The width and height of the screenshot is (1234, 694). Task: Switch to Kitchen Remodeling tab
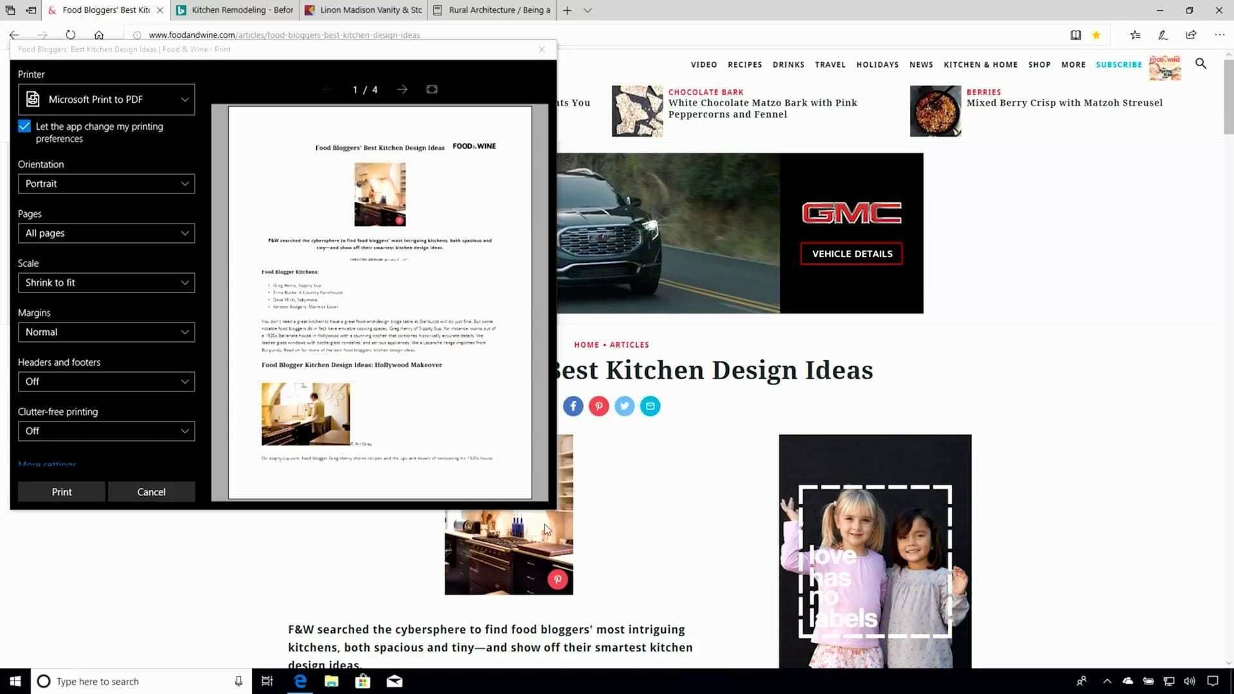pos(235,10)
